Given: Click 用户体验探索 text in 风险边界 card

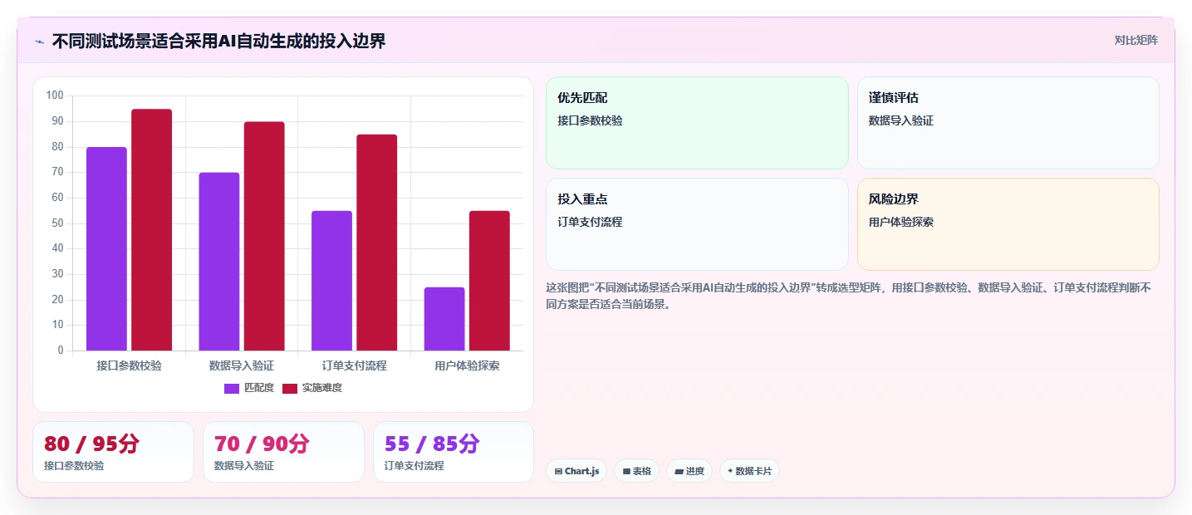Looking at the screenshot, I should click(x=901, y=223).
